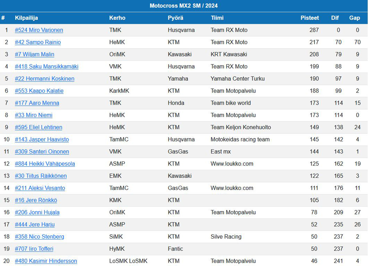
Task: Click the Tiimi column header
Action: point(217,18)
